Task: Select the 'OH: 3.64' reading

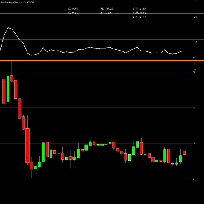Action: point(140,13)
